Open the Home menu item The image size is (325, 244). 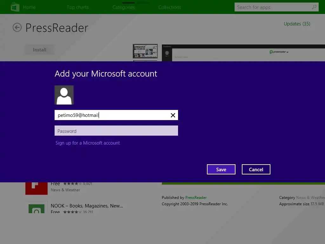[29, 7]
